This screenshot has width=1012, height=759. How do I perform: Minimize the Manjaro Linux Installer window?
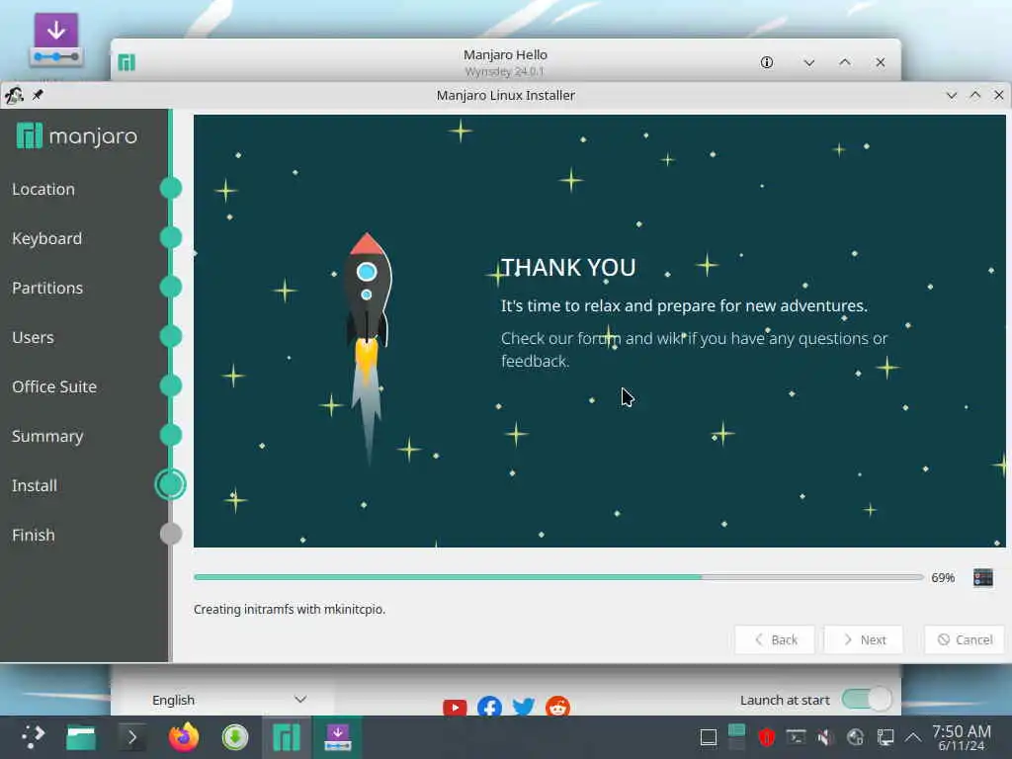(x=952, y=96)
